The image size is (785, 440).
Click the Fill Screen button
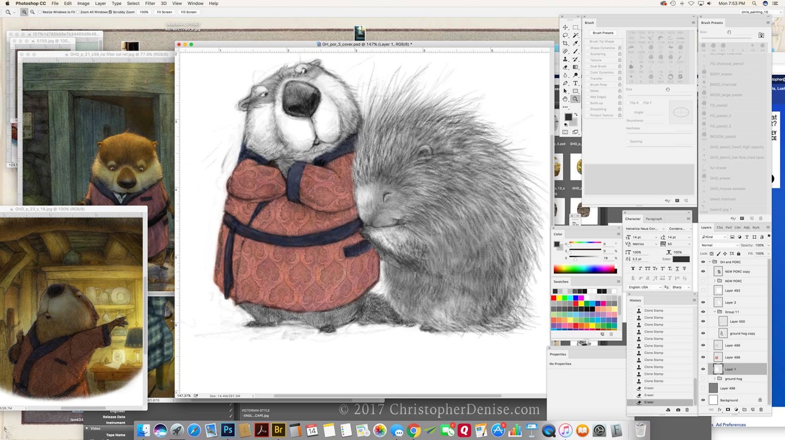[x=188, y=12]
